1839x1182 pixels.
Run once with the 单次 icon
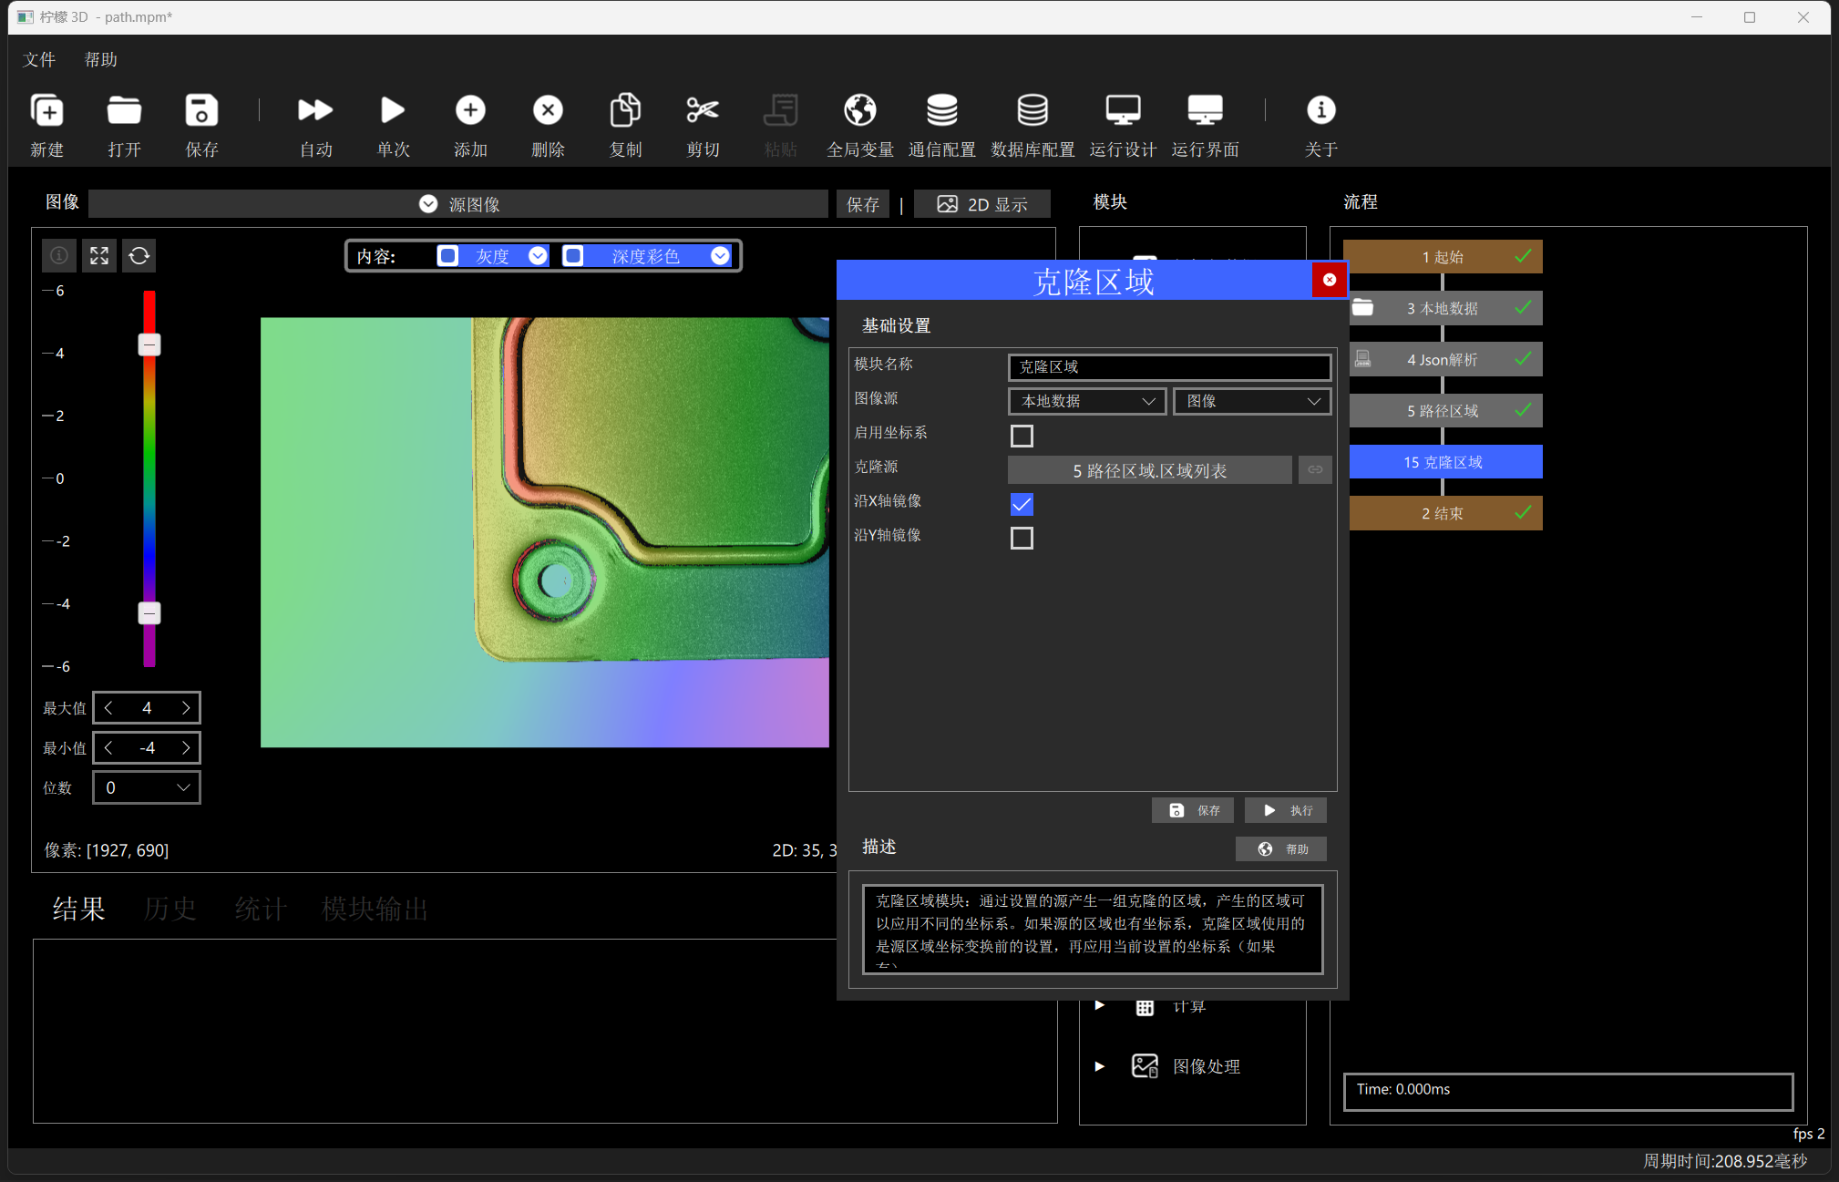point(393,110)
